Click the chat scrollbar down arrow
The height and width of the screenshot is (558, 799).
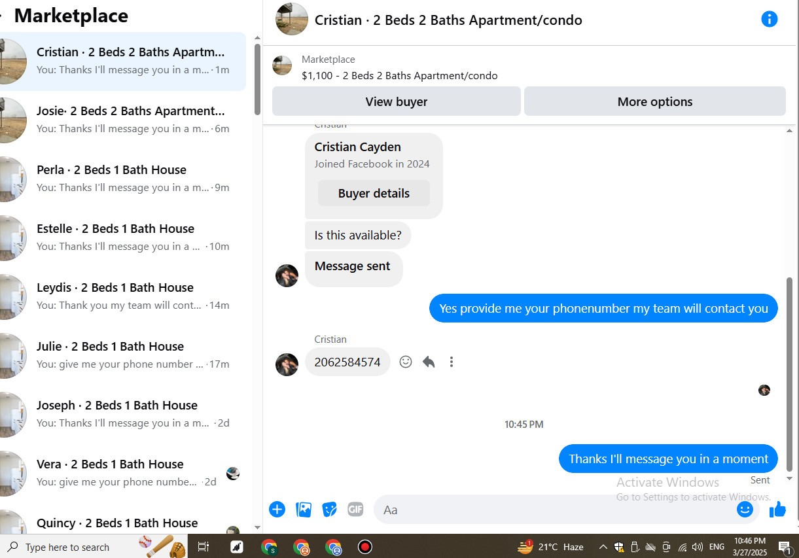[789, 479]
